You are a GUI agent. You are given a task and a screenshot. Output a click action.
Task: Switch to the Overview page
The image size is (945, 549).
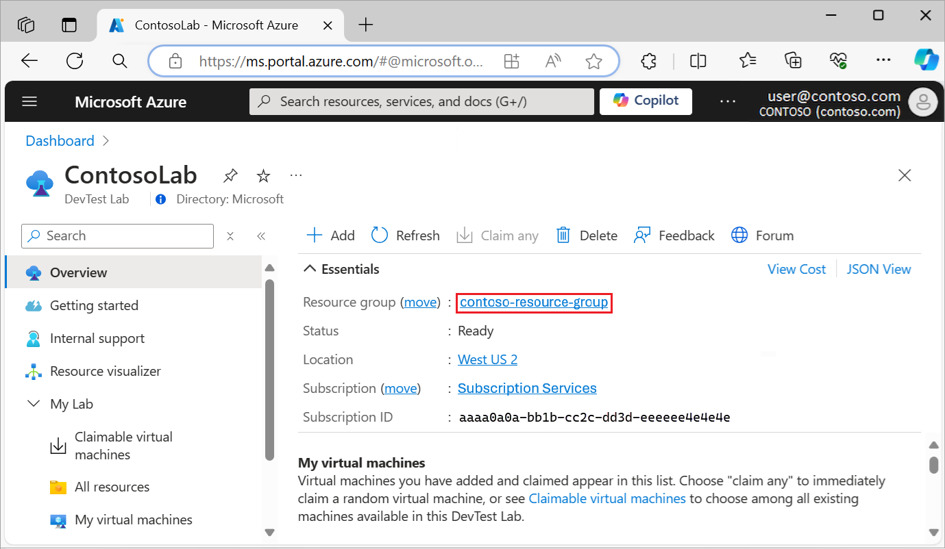click(77, 272)
